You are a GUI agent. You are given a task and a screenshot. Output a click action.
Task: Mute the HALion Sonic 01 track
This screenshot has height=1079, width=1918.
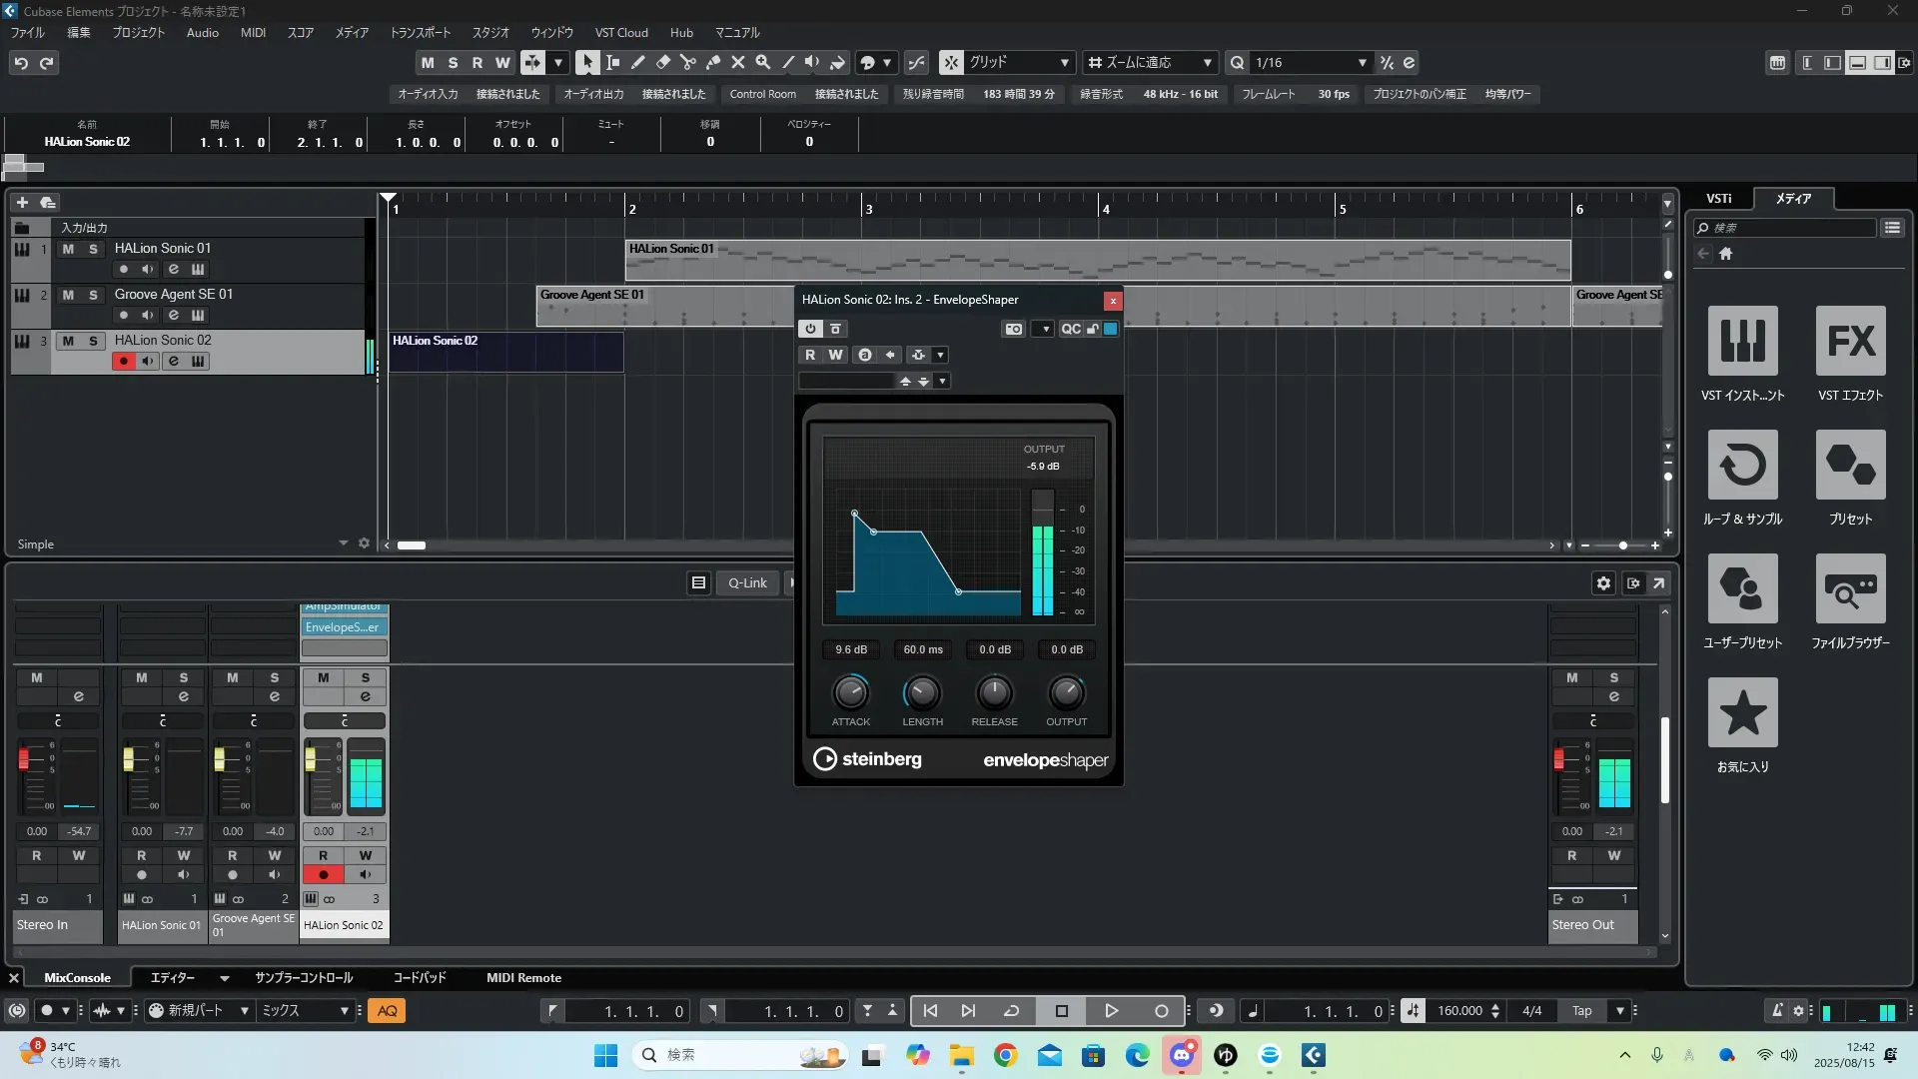click(x=68, y=249)
